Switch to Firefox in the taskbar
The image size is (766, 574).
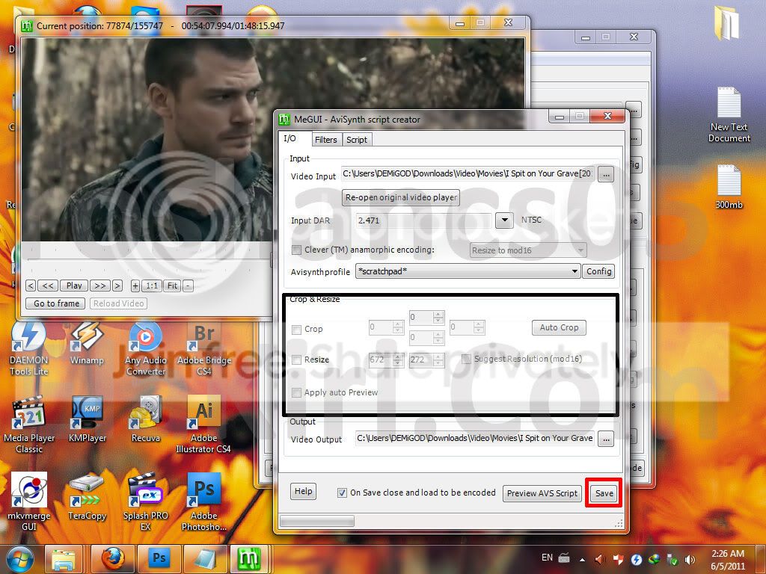click(113, 559)
